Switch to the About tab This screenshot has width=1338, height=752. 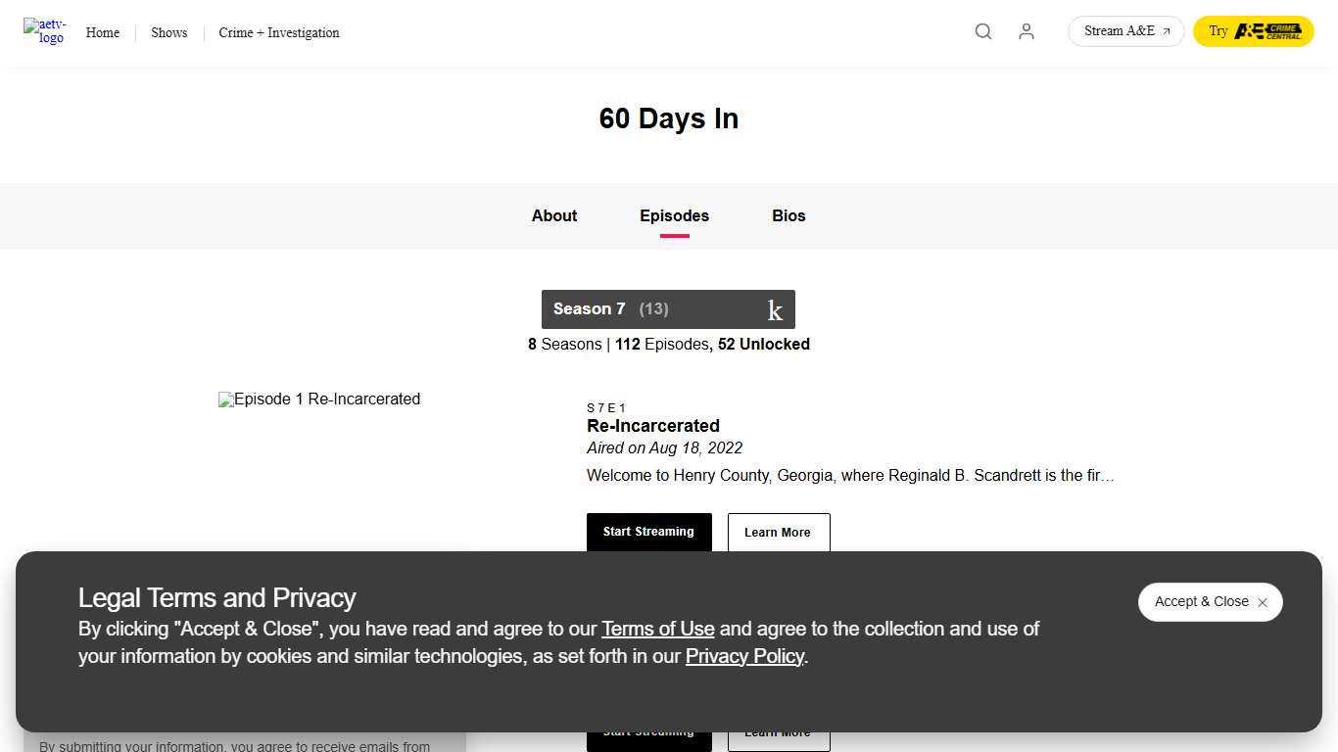click(553, 215)
